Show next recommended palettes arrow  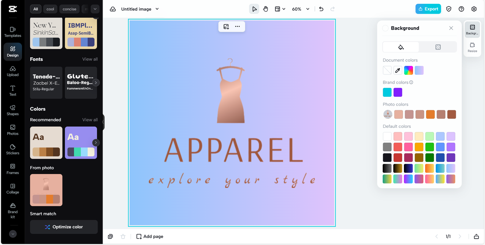tap(96, 143)
